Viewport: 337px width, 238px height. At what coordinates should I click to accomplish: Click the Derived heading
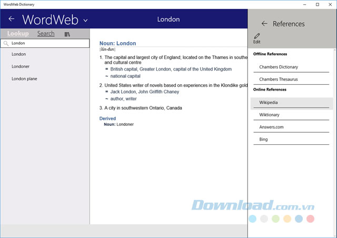(107, 118)
